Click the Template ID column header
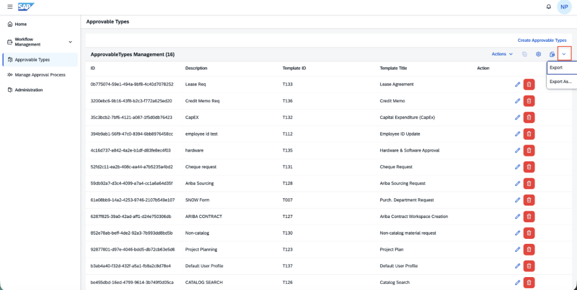 (294, 68)
